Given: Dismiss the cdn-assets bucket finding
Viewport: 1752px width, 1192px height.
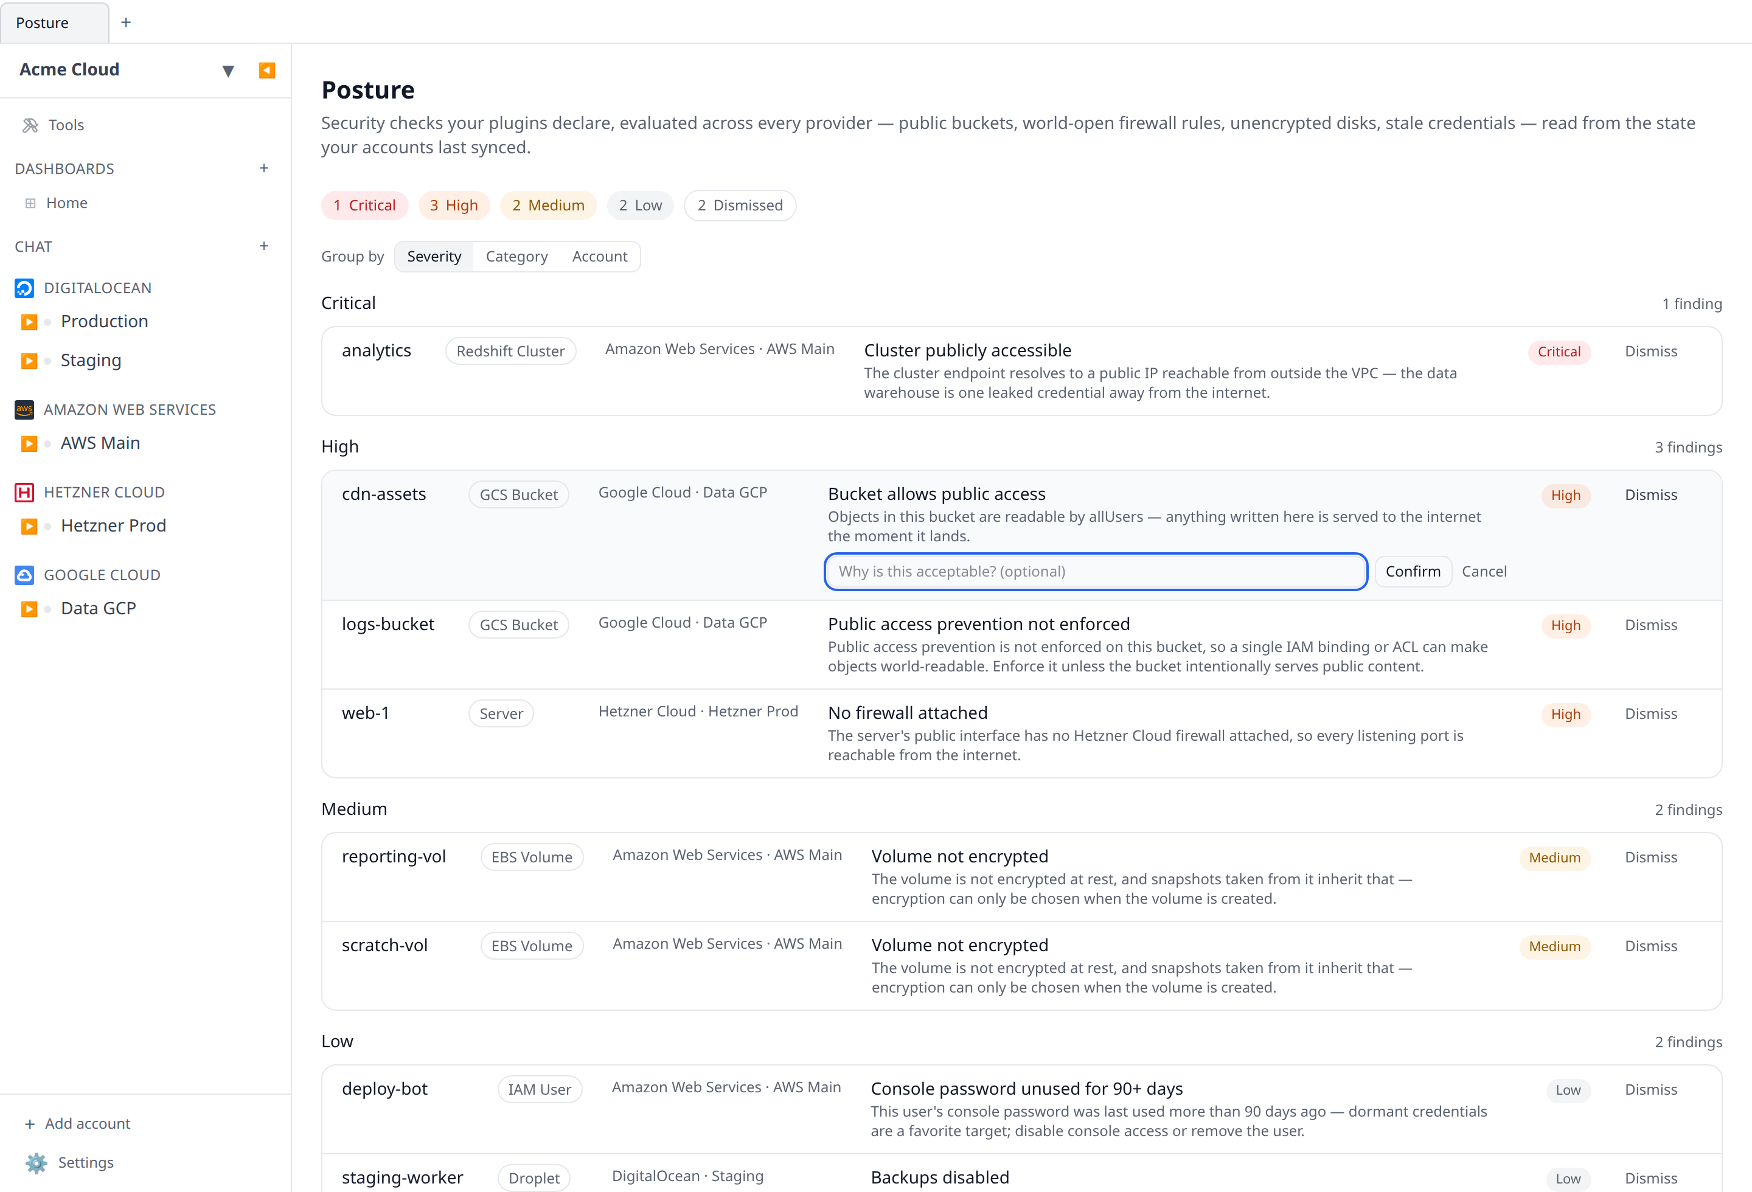Looking at the screenshot, I should pos(1651,495).
